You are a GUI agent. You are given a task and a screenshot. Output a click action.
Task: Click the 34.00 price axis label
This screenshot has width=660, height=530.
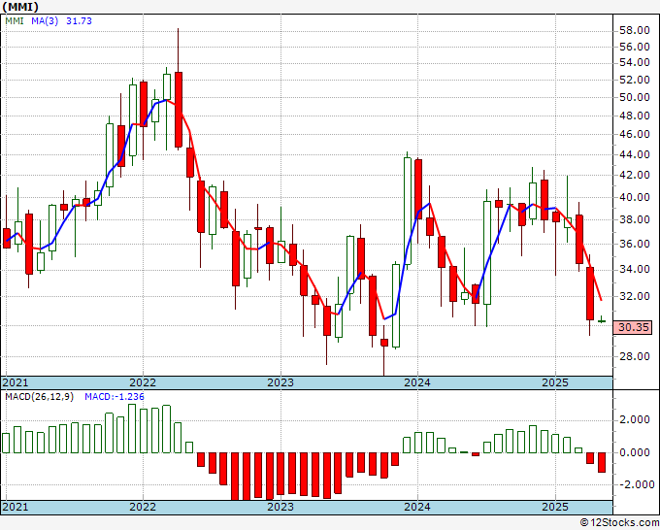click(x=635, y=269)
